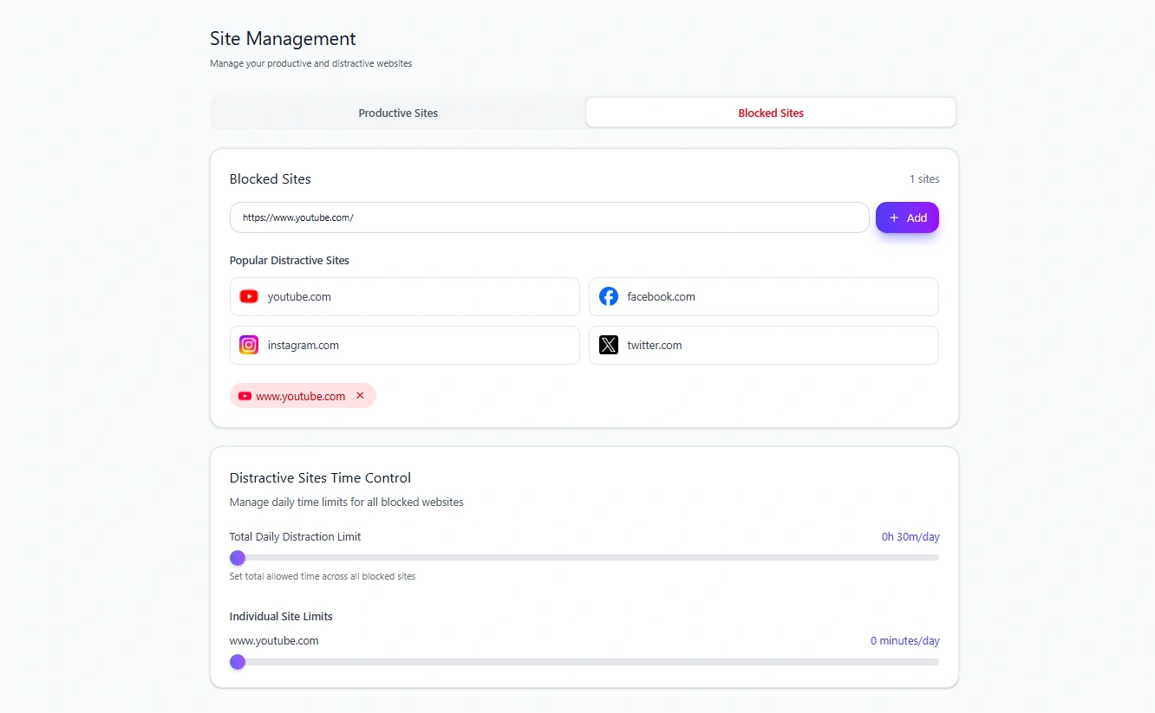This screenshot has width=1155, height=713.
Task: Click the plus icon in the Add button
Action: point(894,217)
